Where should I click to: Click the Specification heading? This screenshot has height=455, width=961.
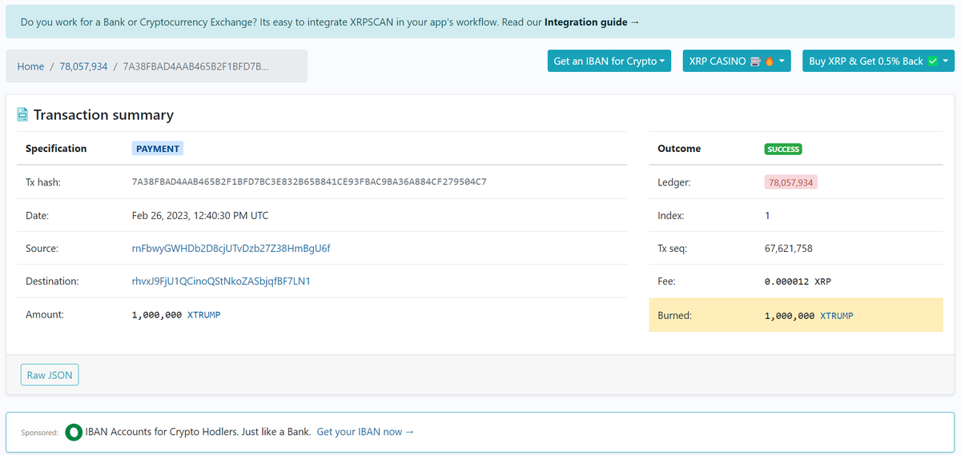(x=56, y=149)
